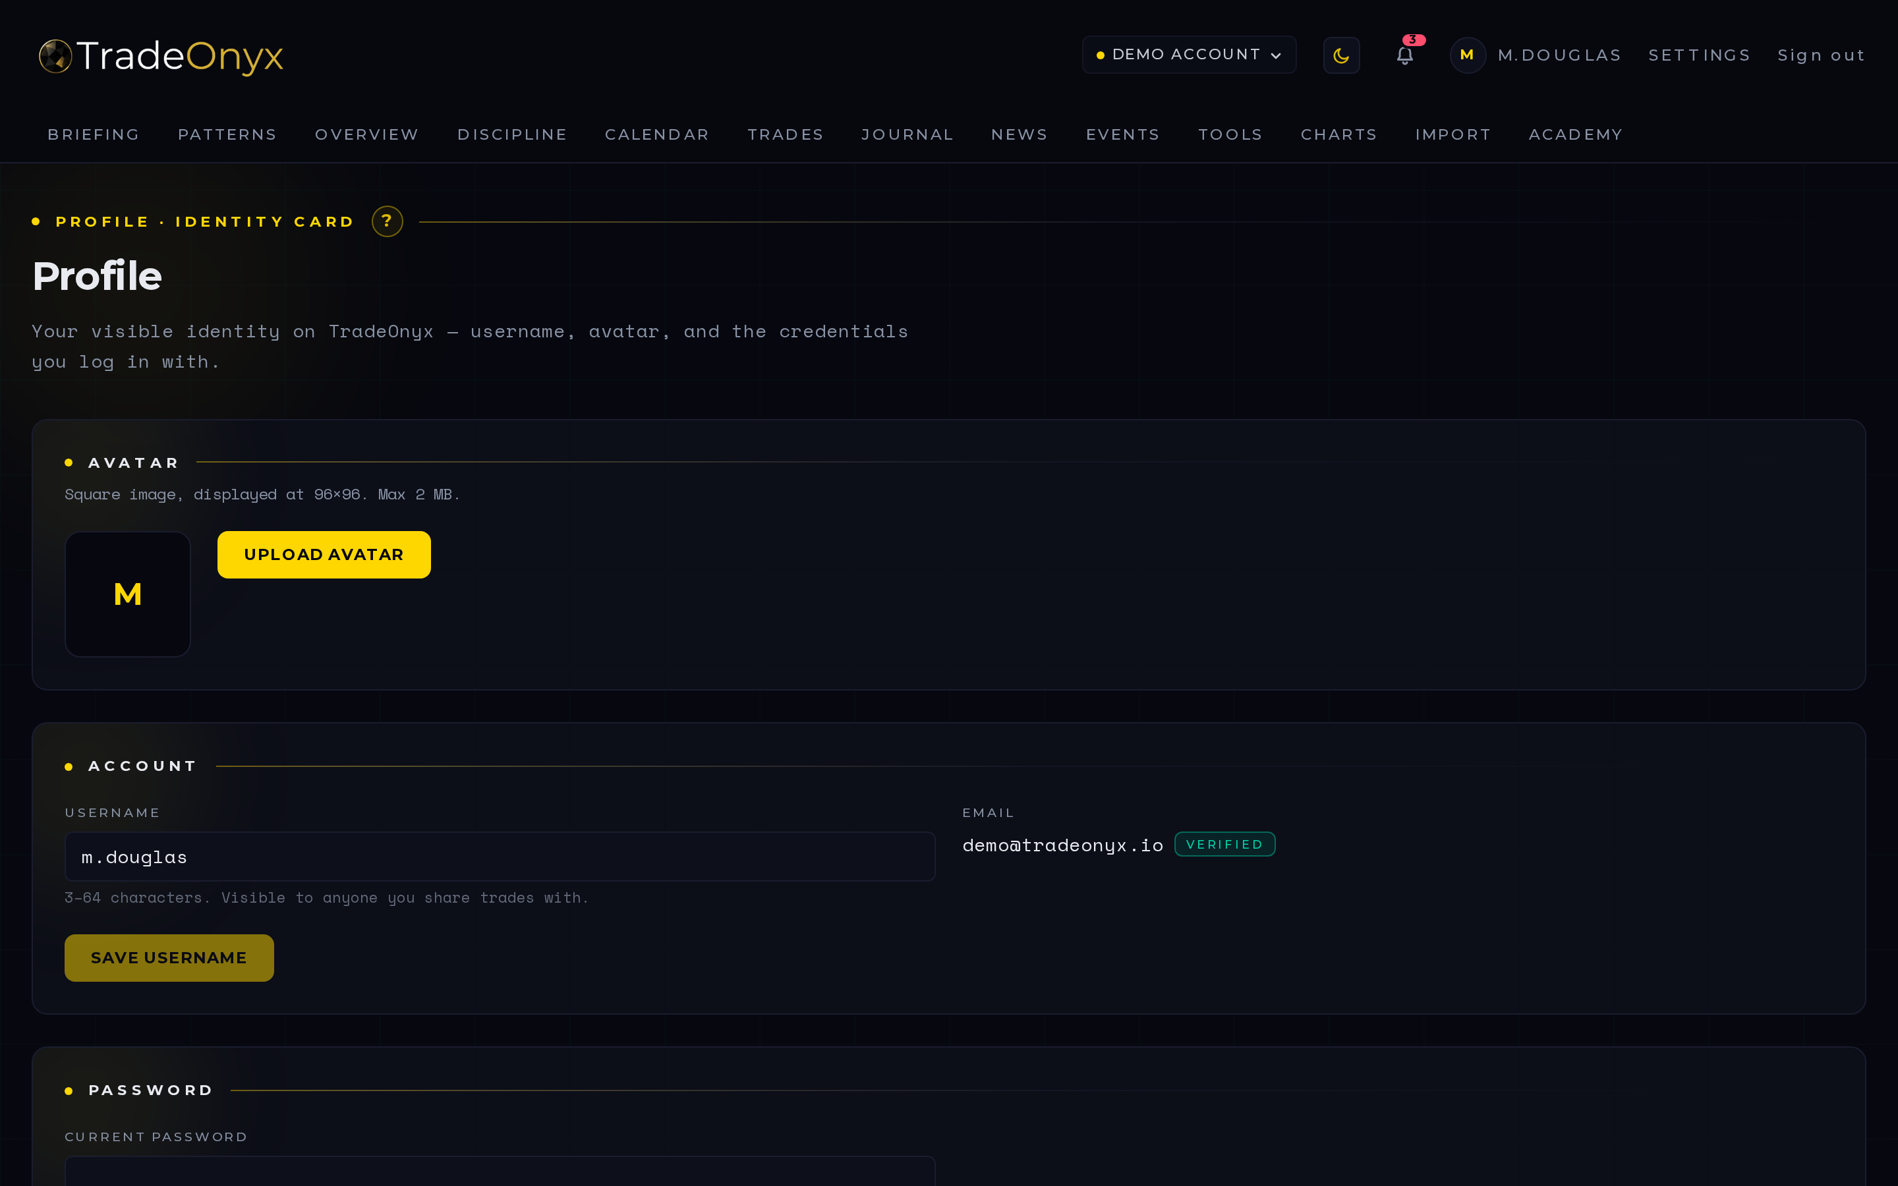Viewport: 1898px width, 1186px height.
Task: View the News tab
Action: click(1020, 134)
